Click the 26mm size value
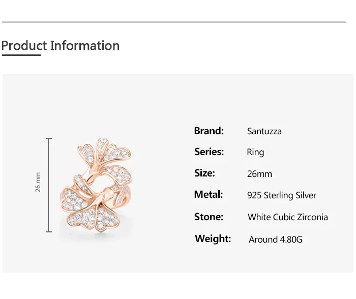The image size is (356, 299). (259, 174)
